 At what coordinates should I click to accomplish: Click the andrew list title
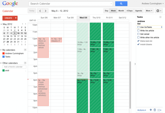pyautogui.click(x=141, y=22)
